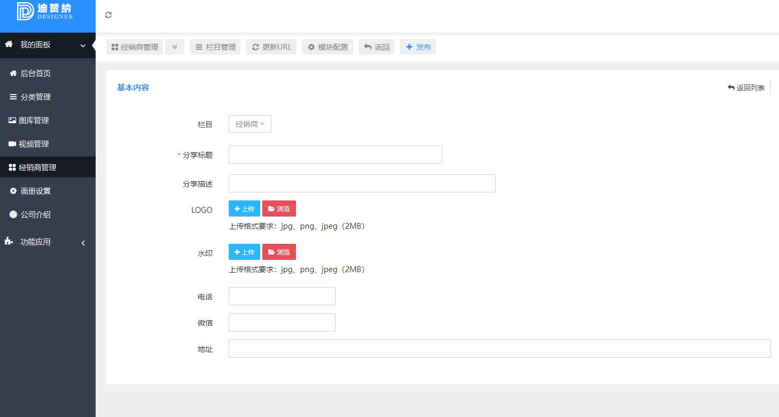
Task: Open 公司介绍 in the sidebar
Action: [x=35, y=215]
